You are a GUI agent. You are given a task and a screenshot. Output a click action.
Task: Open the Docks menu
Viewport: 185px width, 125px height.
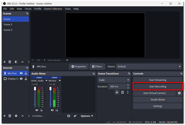tap(28, 9)
